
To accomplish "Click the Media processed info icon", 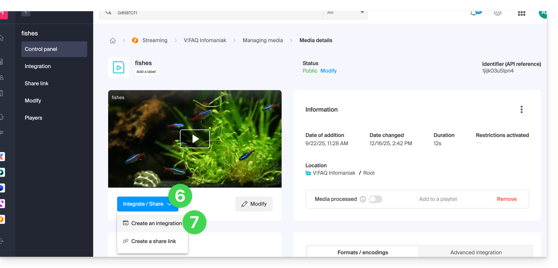I will tap(362, 199).
